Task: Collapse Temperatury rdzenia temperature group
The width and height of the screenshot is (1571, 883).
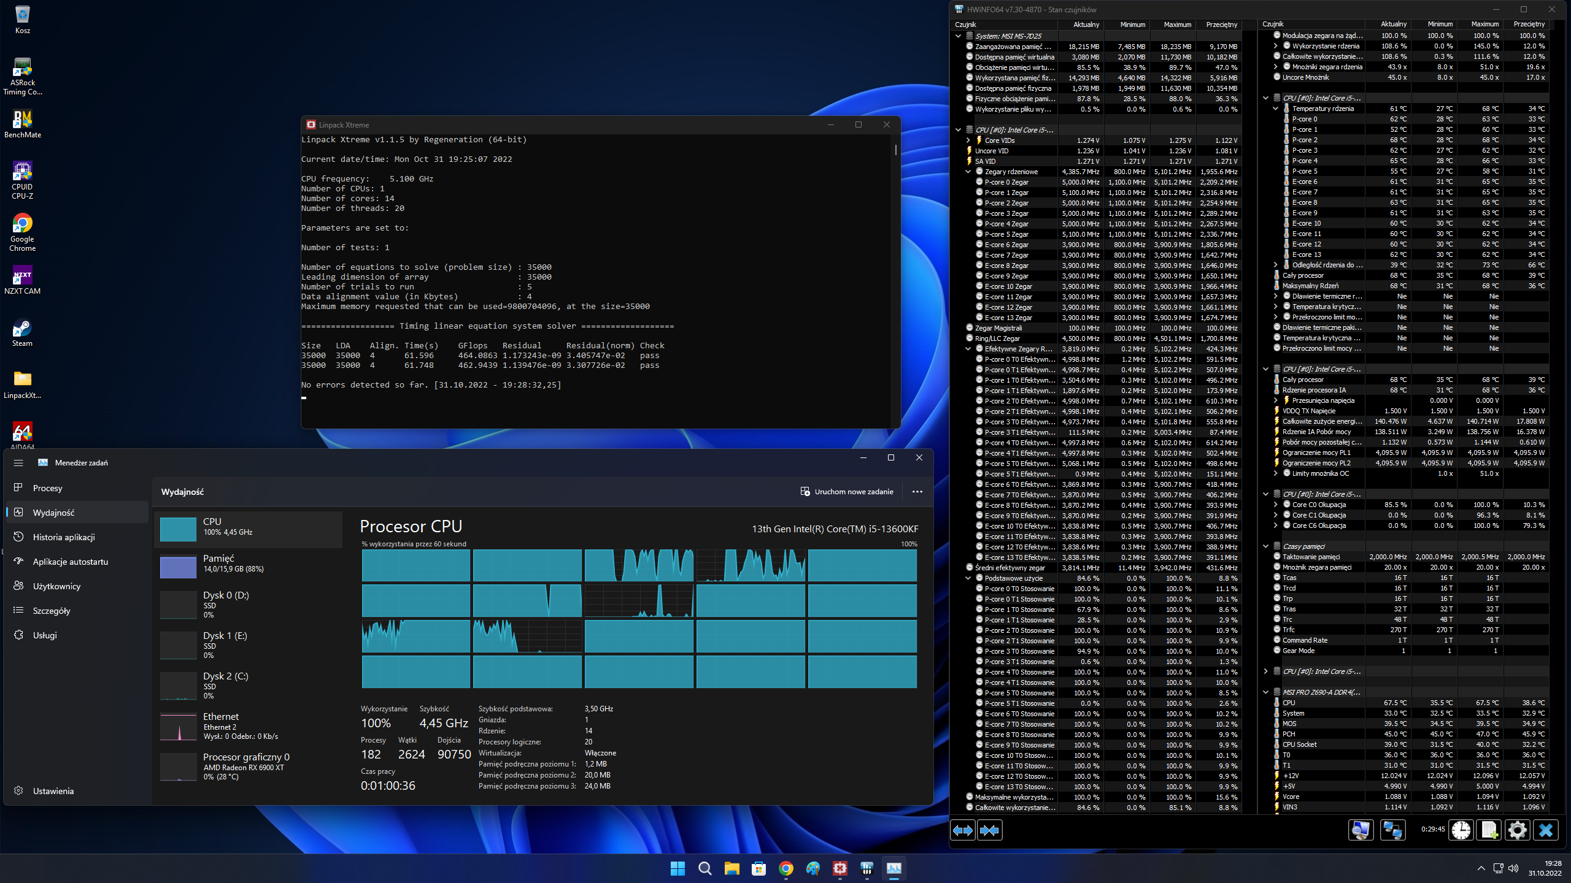Action: 1276,109
